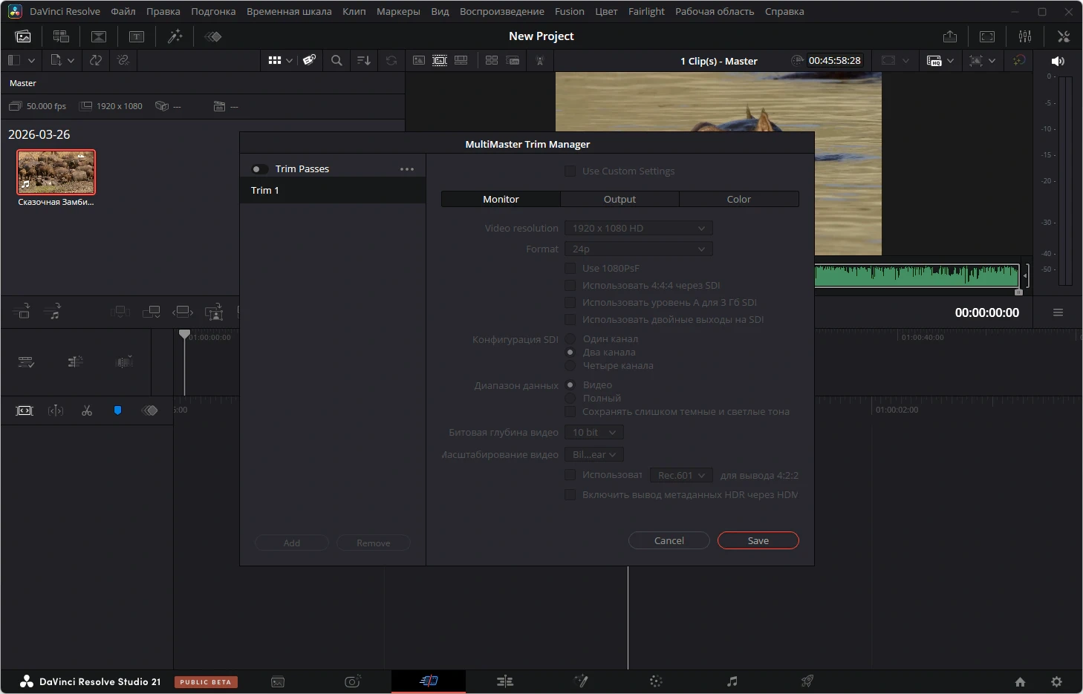Image resolution: width=1083 pixels, height=694 pixels.
Task: Open the Fusion page icon in bottom bar
Action: (581, 681)
